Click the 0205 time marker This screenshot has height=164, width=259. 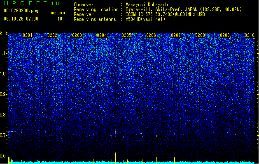[126, 35]
